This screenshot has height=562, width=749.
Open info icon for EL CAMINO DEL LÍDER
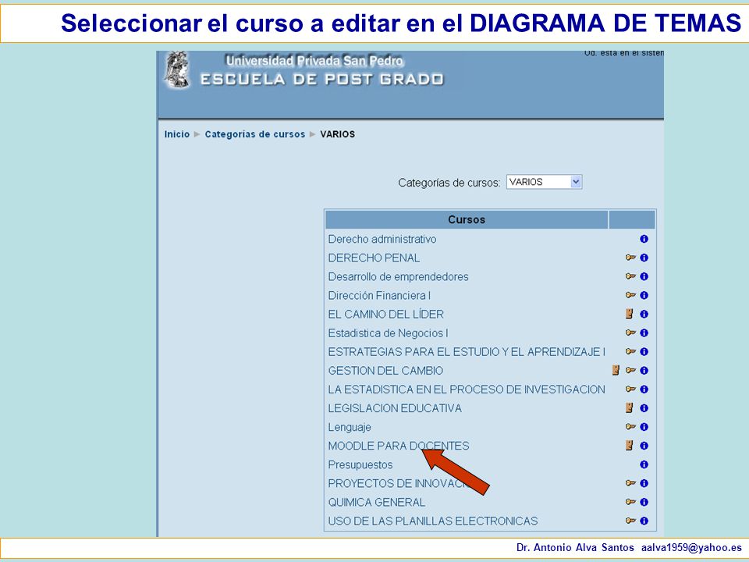(644, 314)
